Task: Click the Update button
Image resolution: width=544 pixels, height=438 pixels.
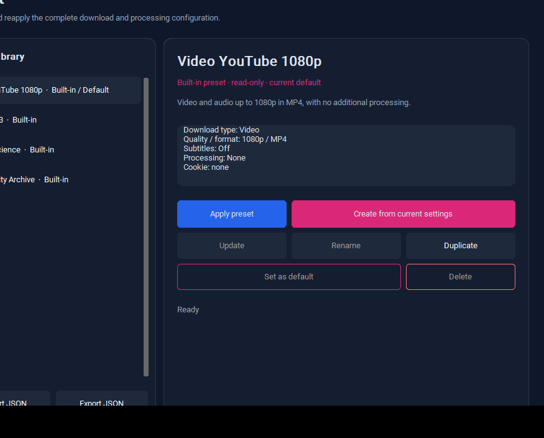Action: [232, 245]
